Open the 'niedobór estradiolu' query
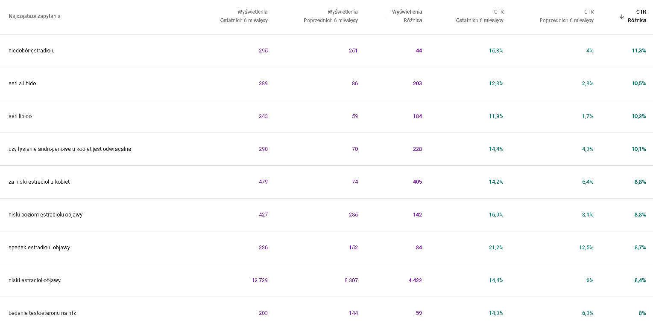The height and width of the screenshot is (326, 653). 32,51
